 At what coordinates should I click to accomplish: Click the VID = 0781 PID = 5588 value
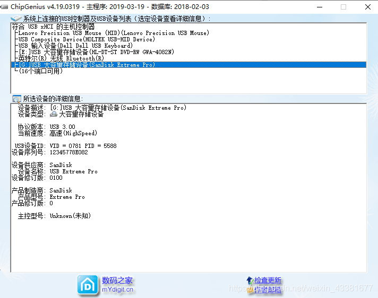[x=83, y=146]
